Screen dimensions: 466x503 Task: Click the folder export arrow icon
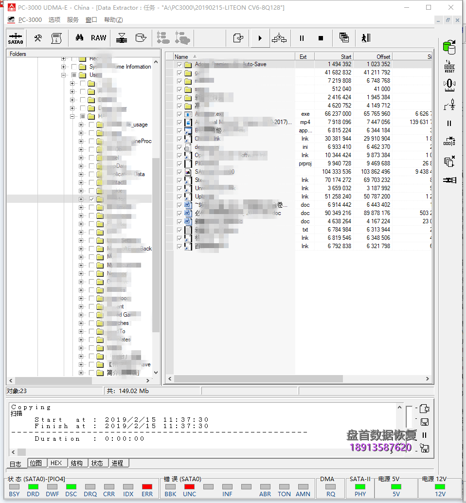(x=141, y=38)
